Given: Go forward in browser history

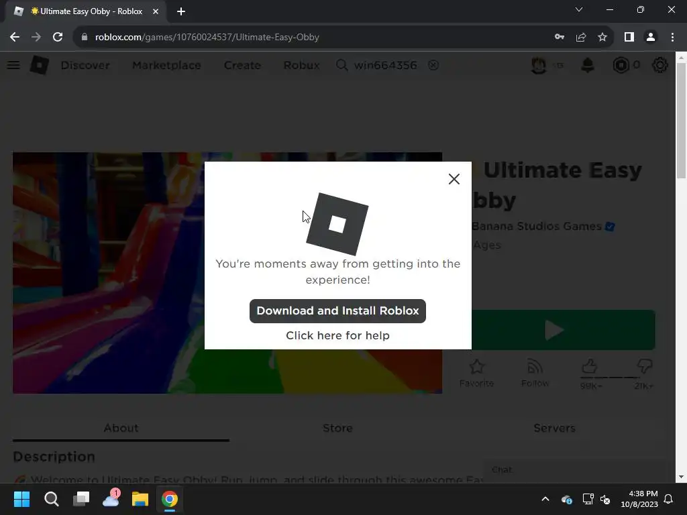Looking at the screenshot, I should pos(36,38).
